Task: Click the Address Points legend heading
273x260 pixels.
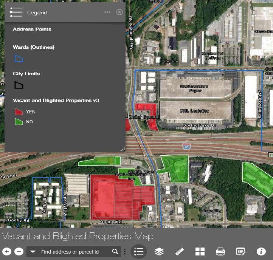Action: pos(32,29)
